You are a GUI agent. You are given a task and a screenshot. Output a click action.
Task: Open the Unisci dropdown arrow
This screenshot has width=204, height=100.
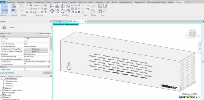point(39,12)
